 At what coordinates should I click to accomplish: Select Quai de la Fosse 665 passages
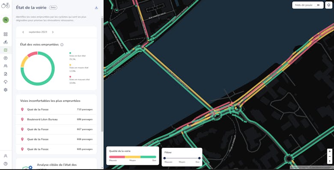57,149
